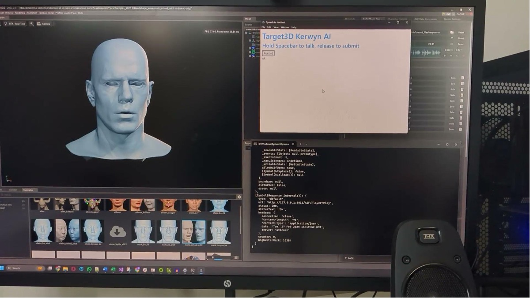This screenshot has width=530, height=298.
Task: Open Visual Studio from the taskbar
Action: coord(121,270)
